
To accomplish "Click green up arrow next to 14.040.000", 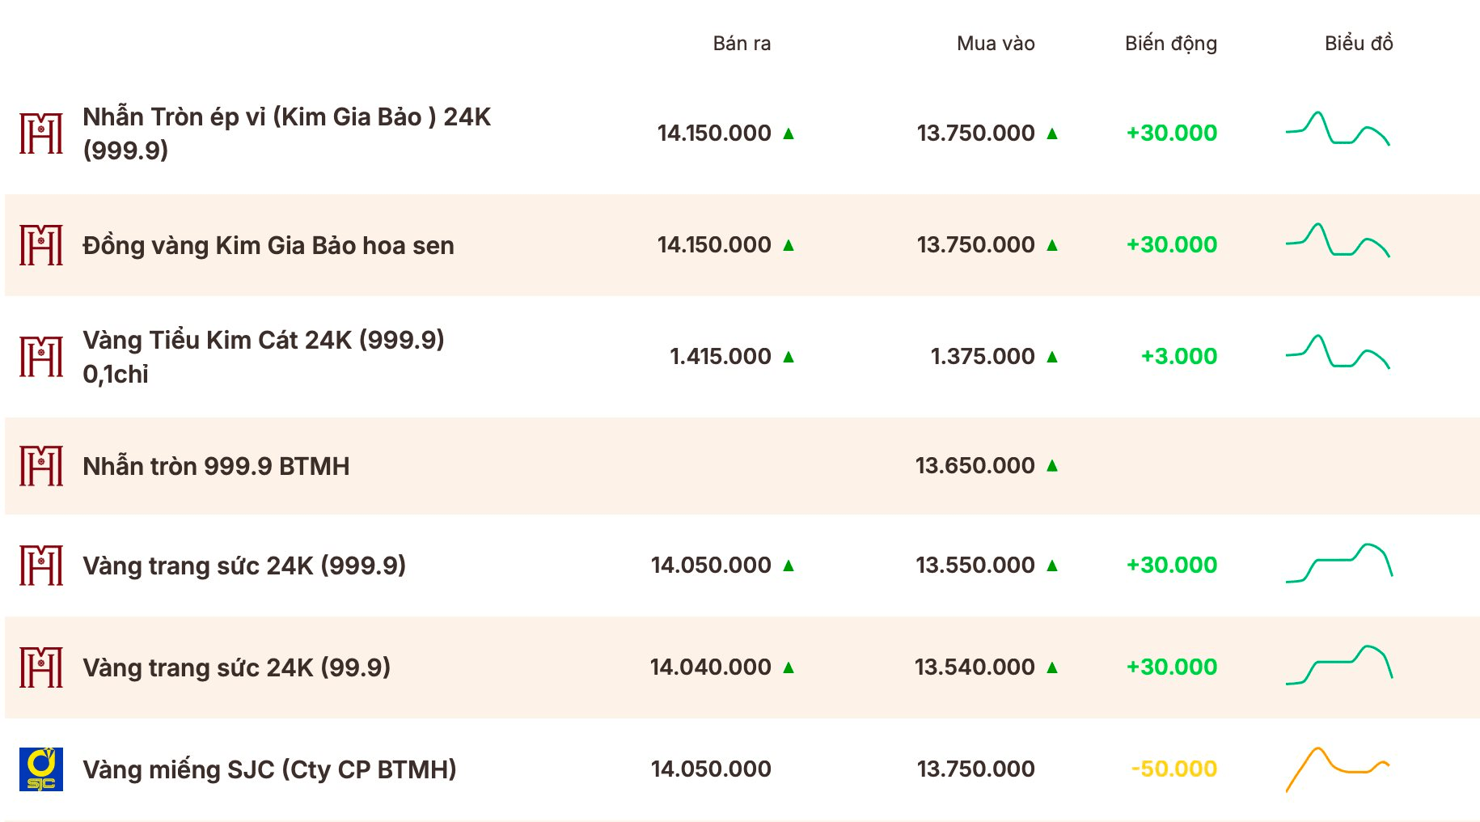I will [789, 667].
